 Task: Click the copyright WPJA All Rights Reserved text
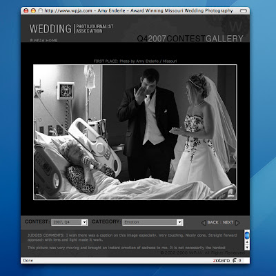tap(202, 253)
